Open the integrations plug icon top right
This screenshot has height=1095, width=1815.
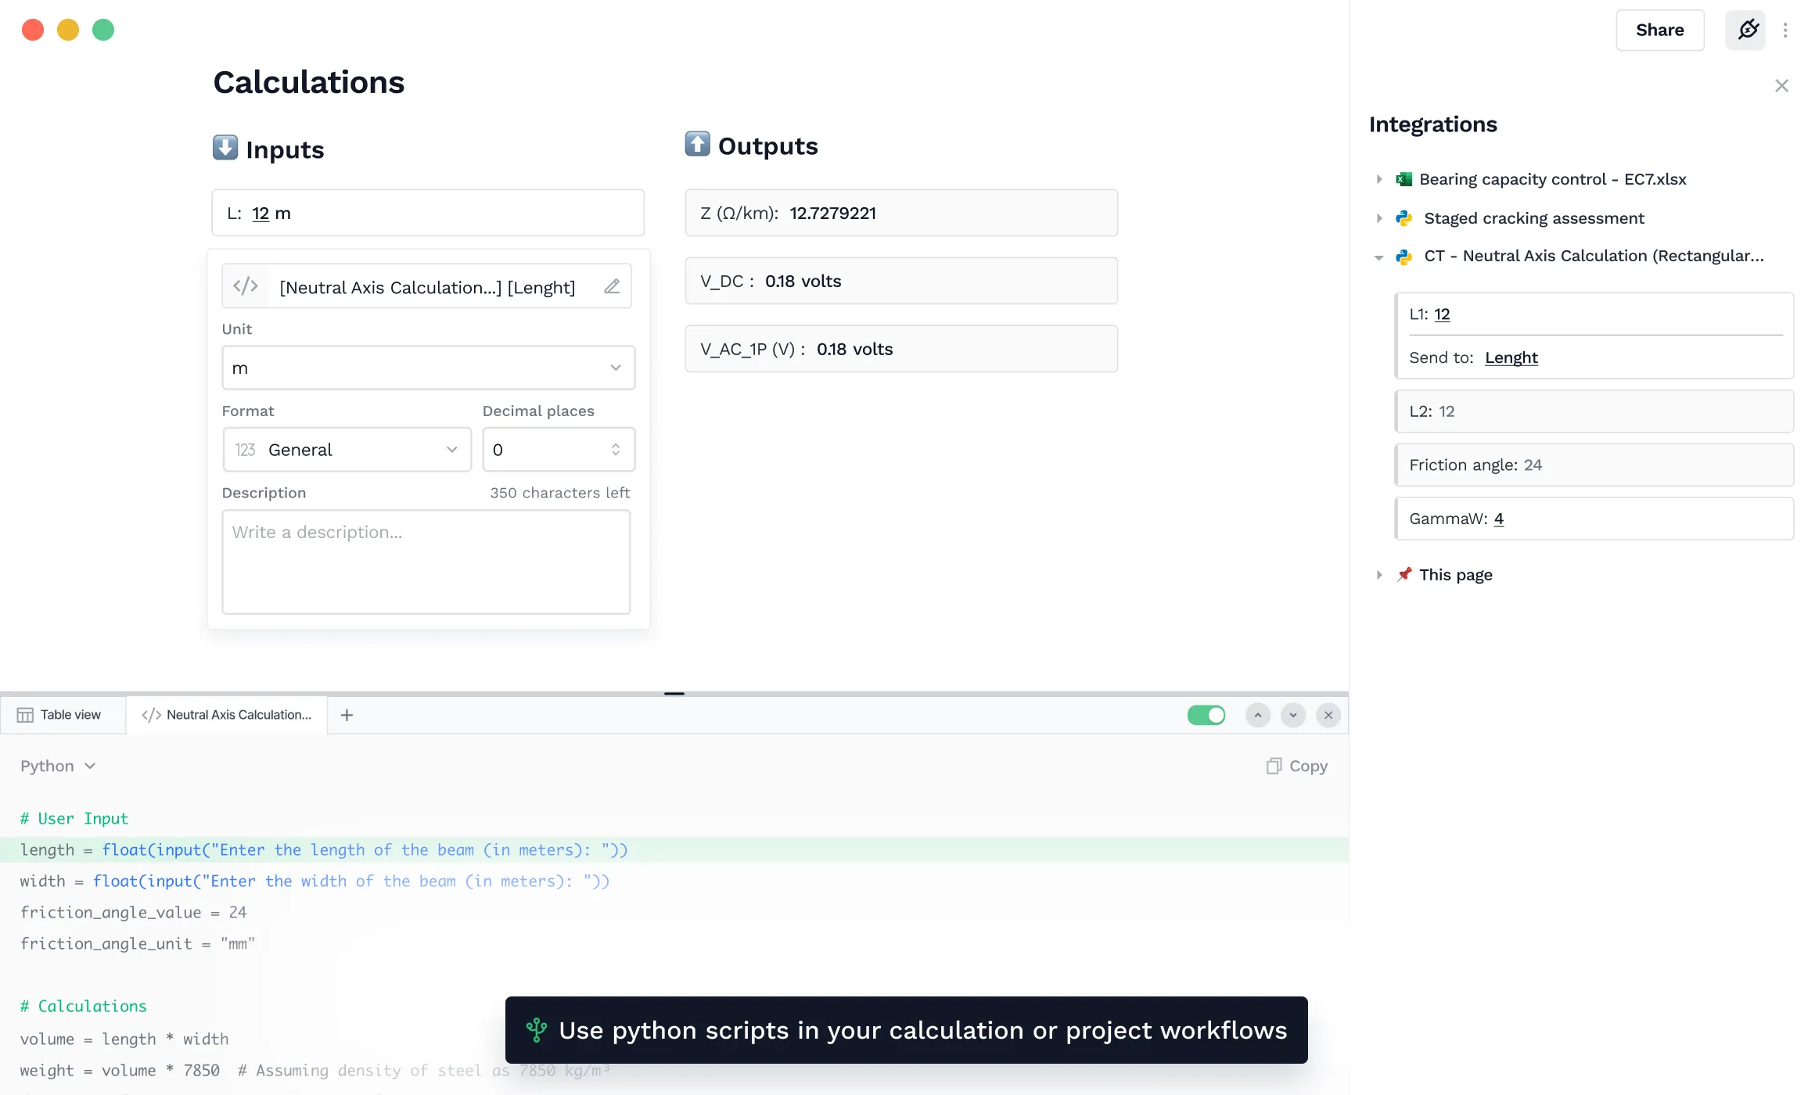point(1745,30)
